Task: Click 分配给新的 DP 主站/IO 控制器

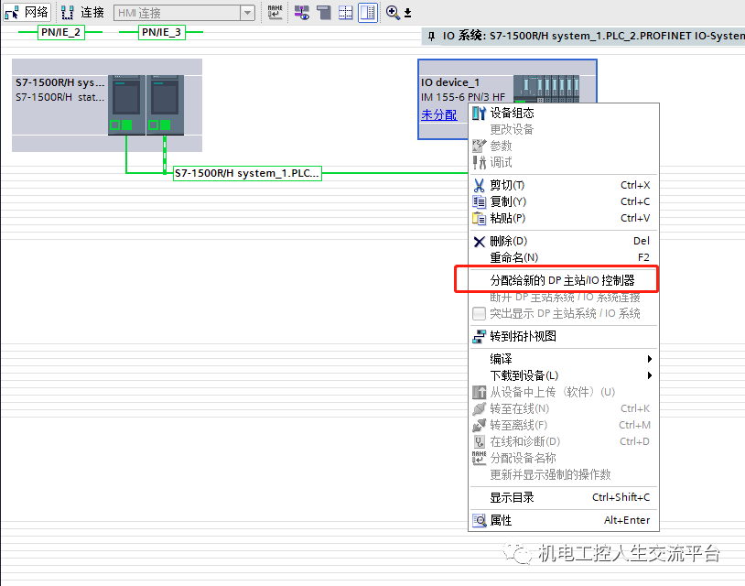Action: (564, 280)
